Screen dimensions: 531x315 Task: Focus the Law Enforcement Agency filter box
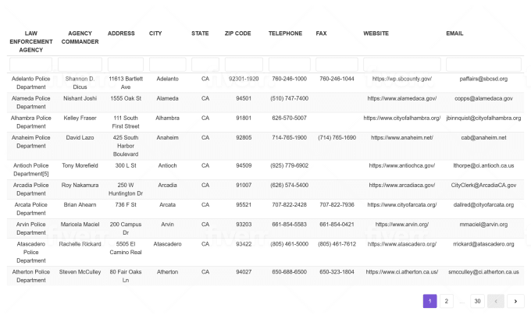(30, 64)
